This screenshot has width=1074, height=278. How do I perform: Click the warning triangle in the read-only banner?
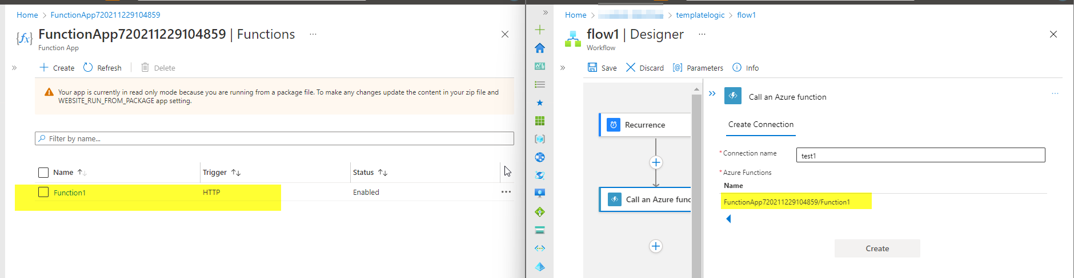(x=49, y=92)
